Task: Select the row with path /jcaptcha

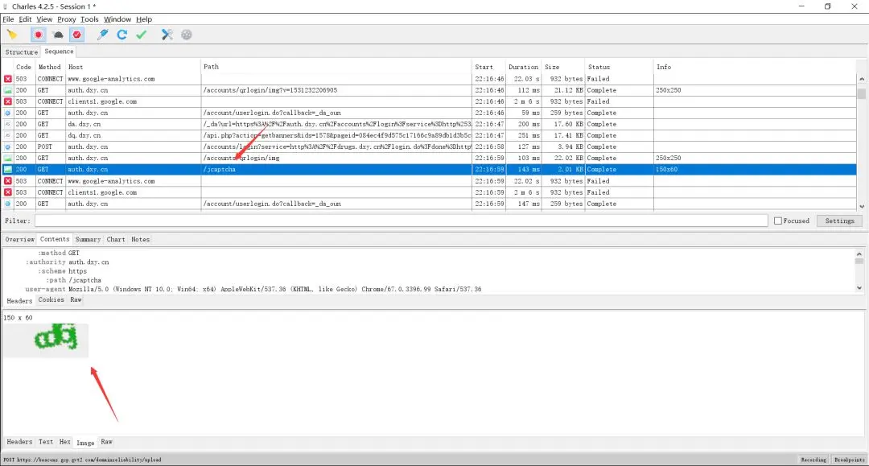Action: [430, 169]
